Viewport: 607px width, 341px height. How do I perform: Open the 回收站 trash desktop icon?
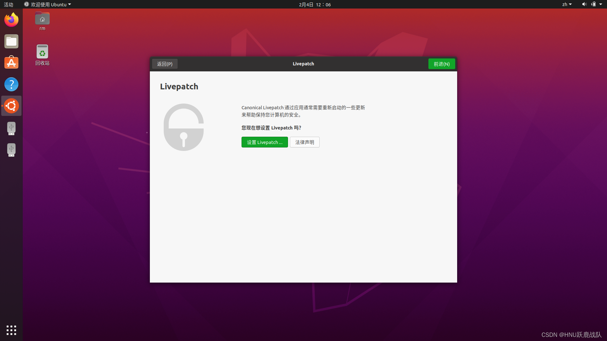42,52
